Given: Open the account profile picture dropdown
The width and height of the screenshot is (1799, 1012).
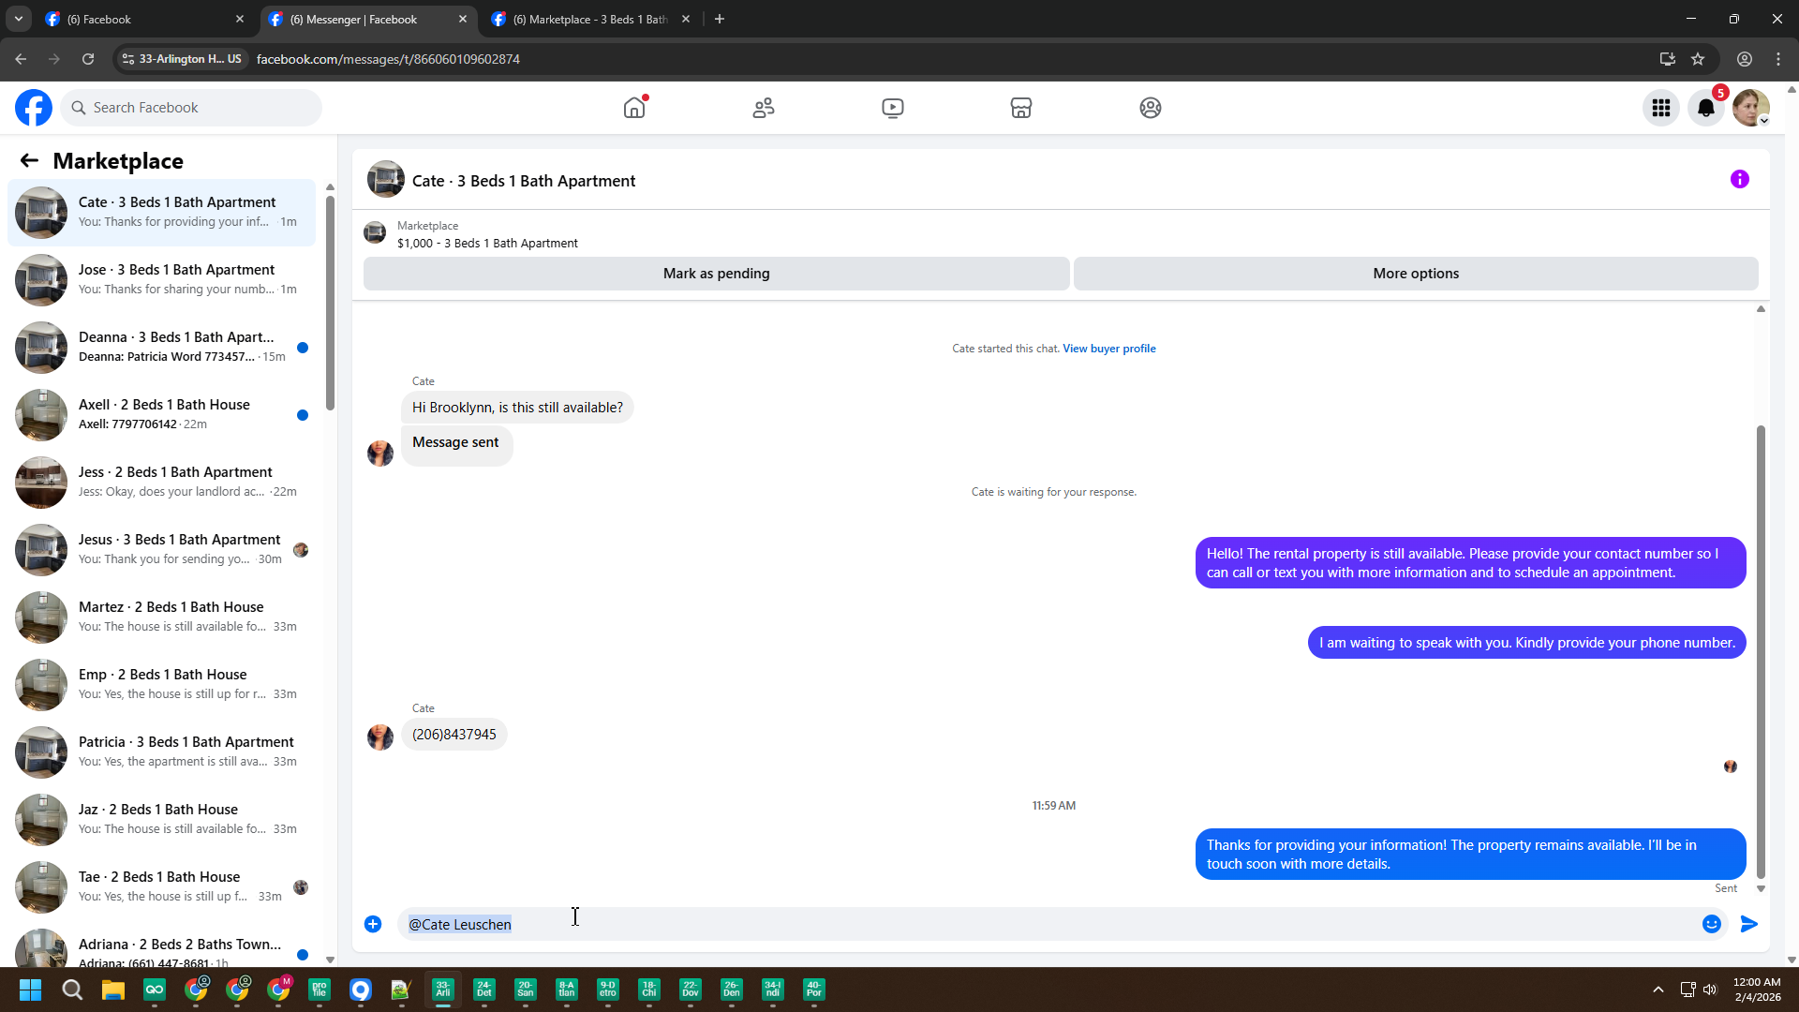Looking at the screenshot, I should pos(1750,108).
